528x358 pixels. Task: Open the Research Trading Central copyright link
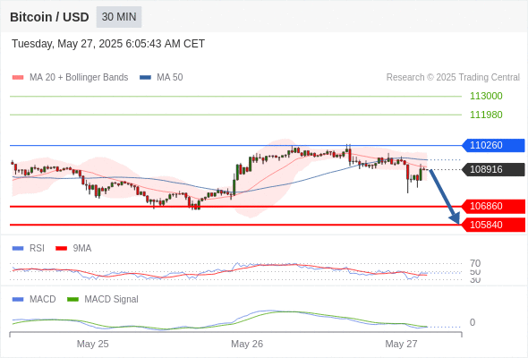[x=453, y=78]
